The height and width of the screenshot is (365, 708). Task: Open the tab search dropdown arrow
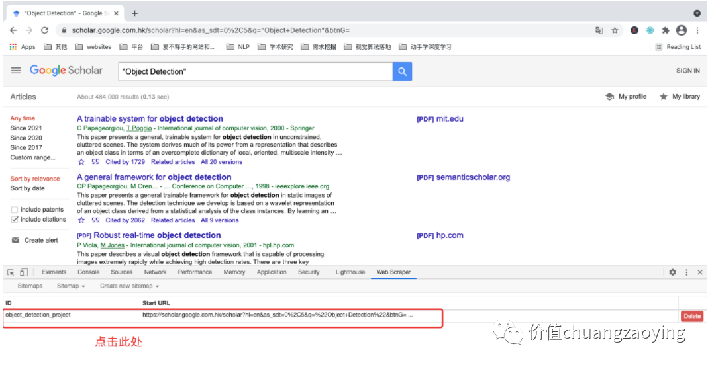pyautogui.click(x=697, y=13)
